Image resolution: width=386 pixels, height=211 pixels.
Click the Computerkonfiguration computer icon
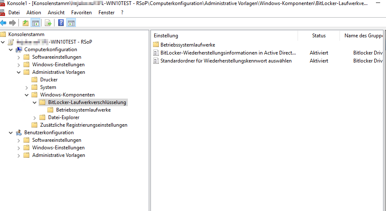click(x=19, y=49)
